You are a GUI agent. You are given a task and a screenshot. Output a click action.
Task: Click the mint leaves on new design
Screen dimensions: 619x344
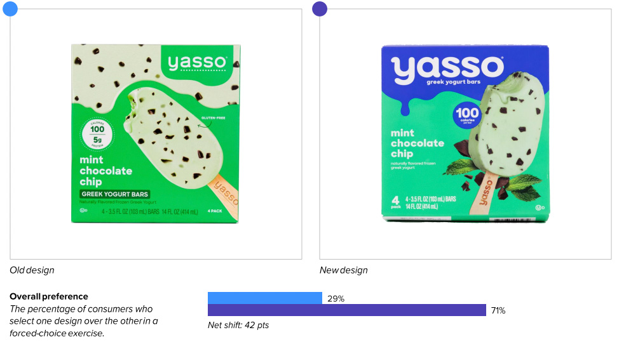pos(525,187)
